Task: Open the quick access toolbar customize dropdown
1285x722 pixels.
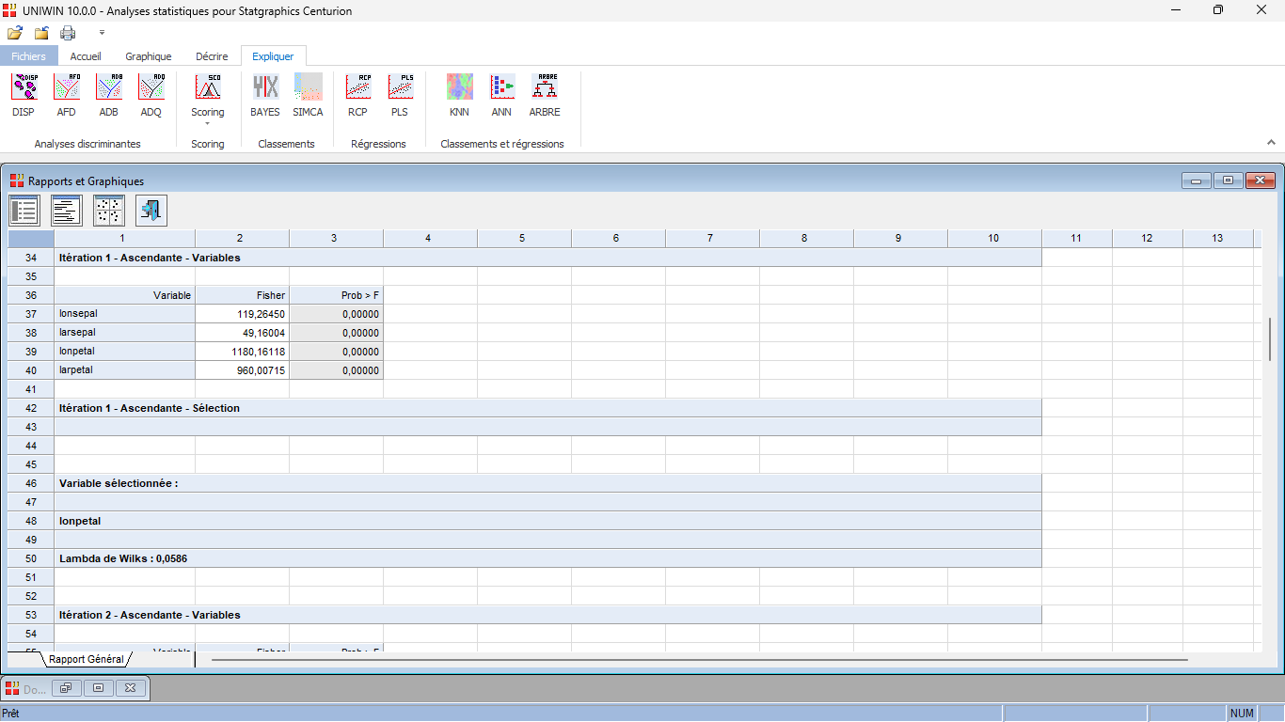Action: (102, 33)
